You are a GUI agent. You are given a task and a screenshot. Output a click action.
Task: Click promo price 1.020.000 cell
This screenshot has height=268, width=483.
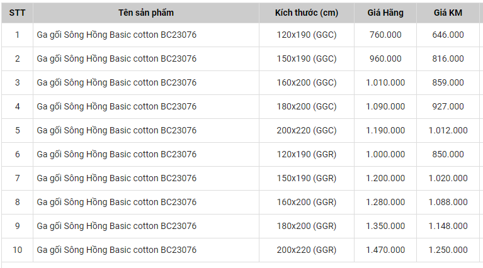(448, 179)
